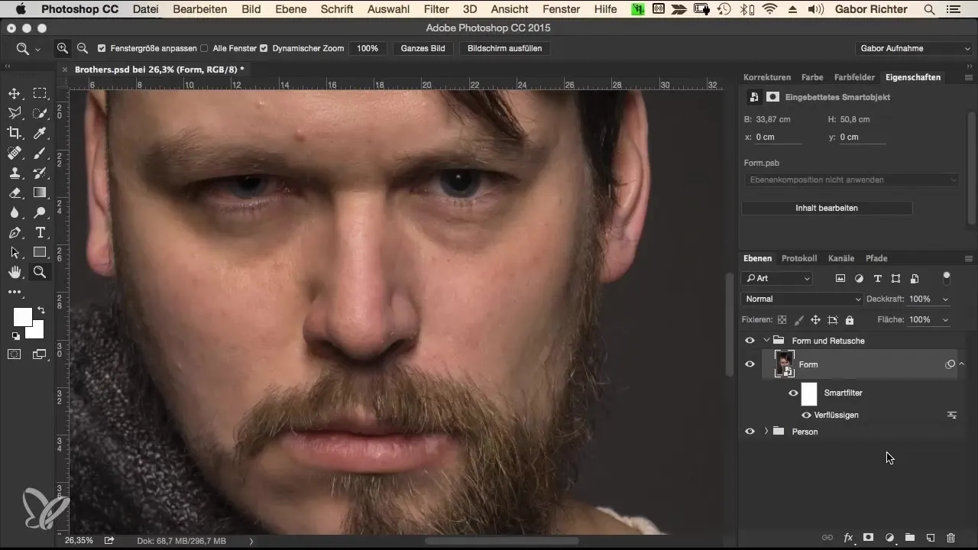
Task: Click the Zoom In magnifier option
Action: (63, 48)
